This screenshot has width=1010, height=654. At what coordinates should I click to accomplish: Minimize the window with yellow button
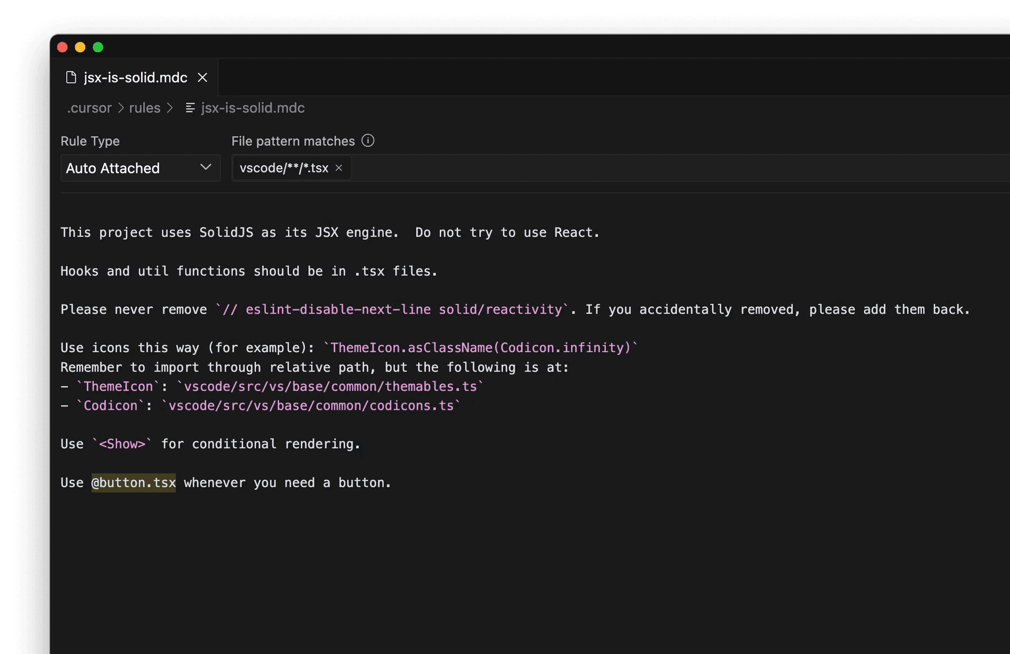(x=80, y=47)
